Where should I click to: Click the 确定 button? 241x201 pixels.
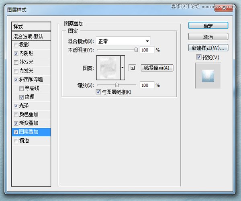tap(208, 26)
